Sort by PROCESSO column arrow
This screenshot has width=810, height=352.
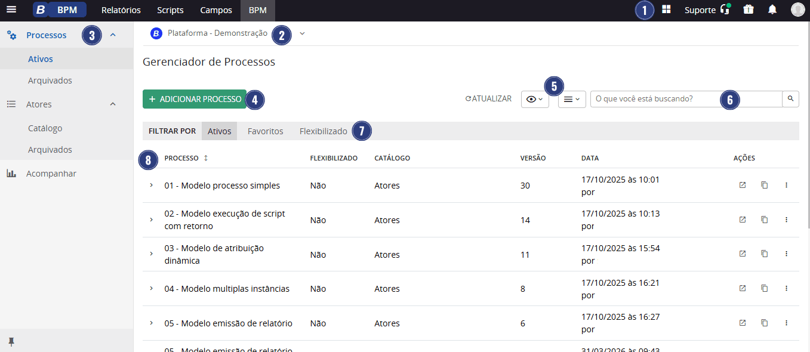click(206, 158)
